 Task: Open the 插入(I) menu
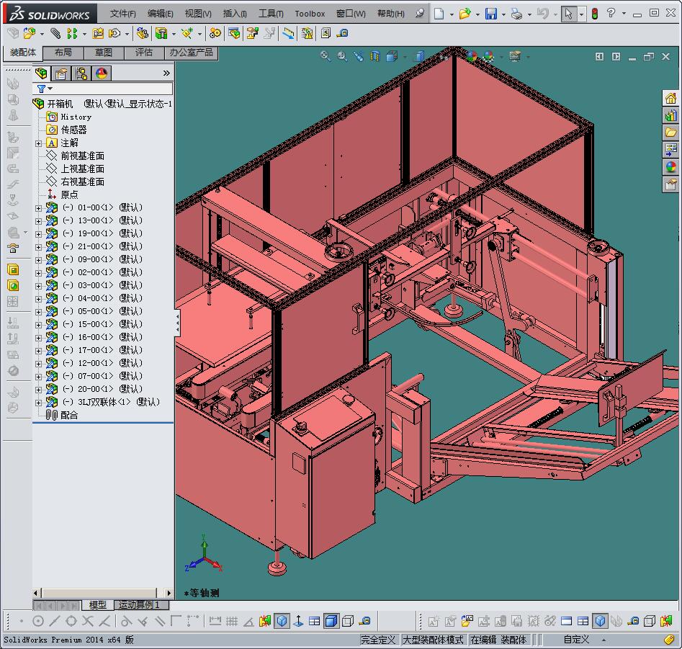235,14
